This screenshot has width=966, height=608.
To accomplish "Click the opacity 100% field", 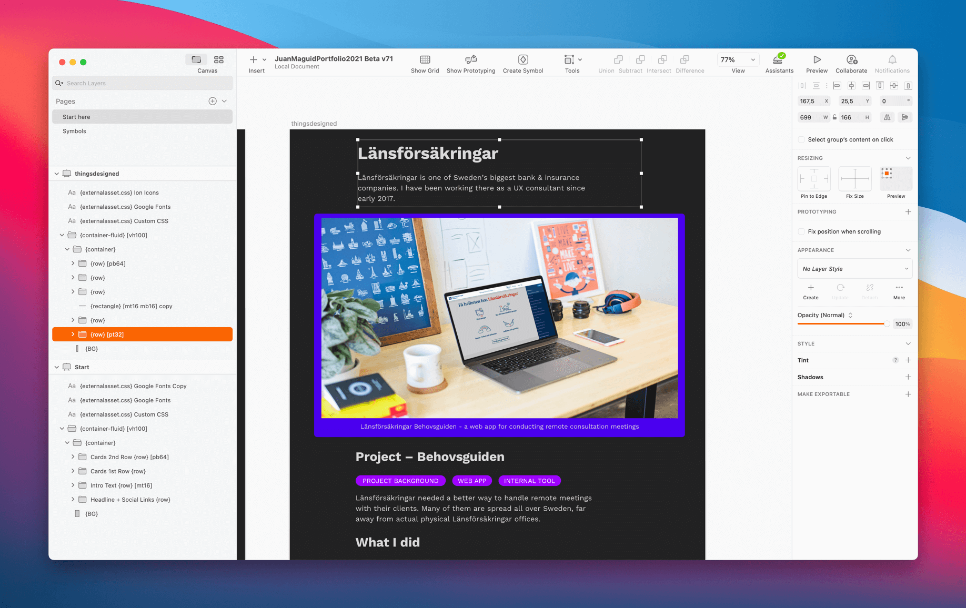I will point(902,324).
